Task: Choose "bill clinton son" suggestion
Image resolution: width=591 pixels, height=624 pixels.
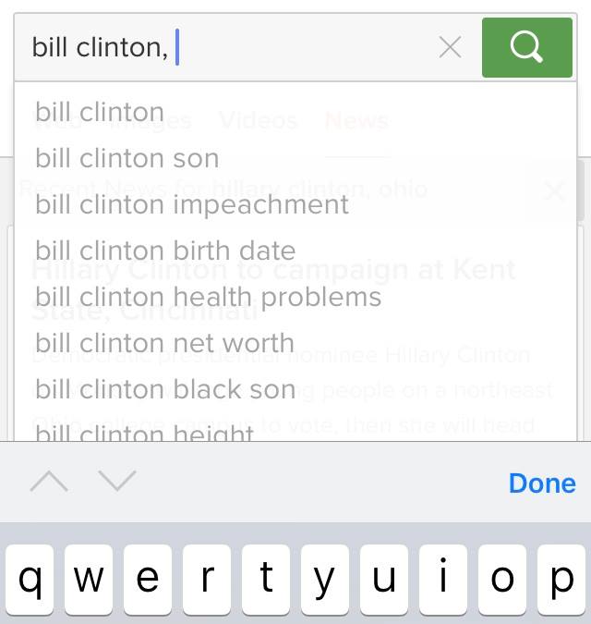Action: click(127, 158)
